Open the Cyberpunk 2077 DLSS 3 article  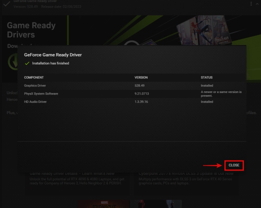pos(186,178)
